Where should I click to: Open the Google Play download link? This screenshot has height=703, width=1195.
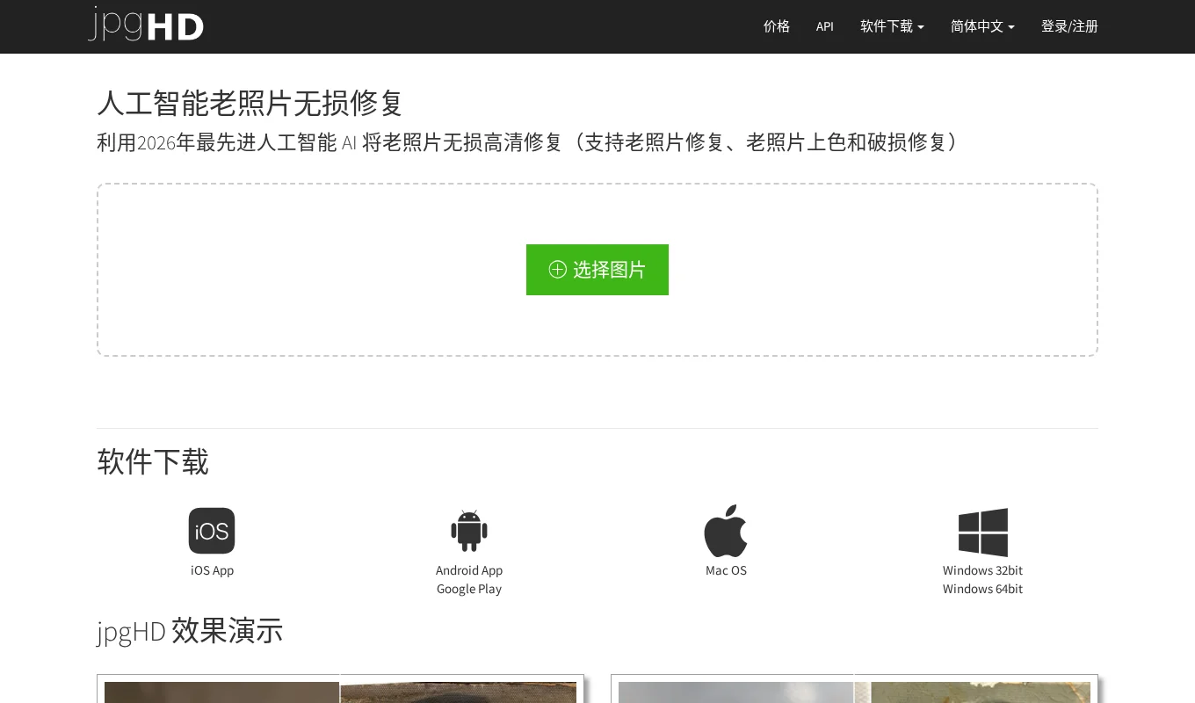tap(469, 589)
